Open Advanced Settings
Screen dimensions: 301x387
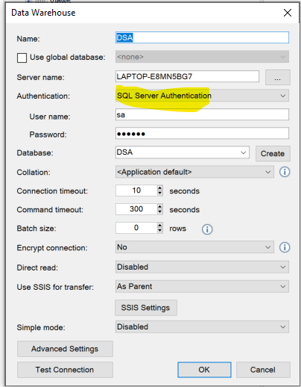65,349
